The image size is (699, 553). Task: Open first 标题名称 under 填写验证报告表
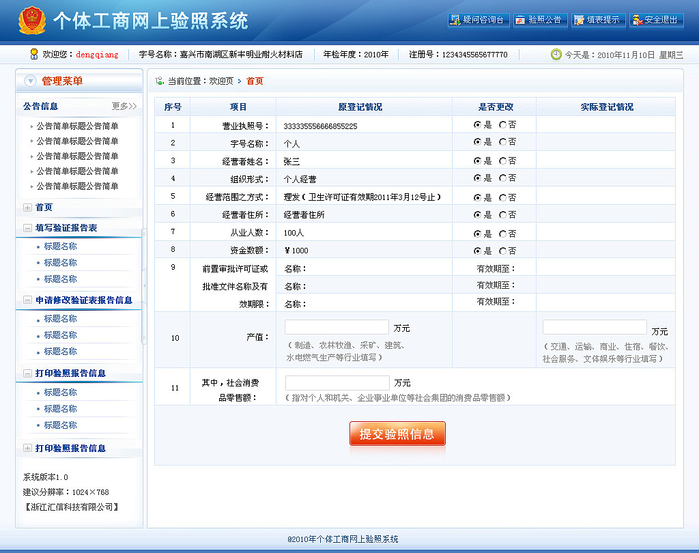pos(60,246)
